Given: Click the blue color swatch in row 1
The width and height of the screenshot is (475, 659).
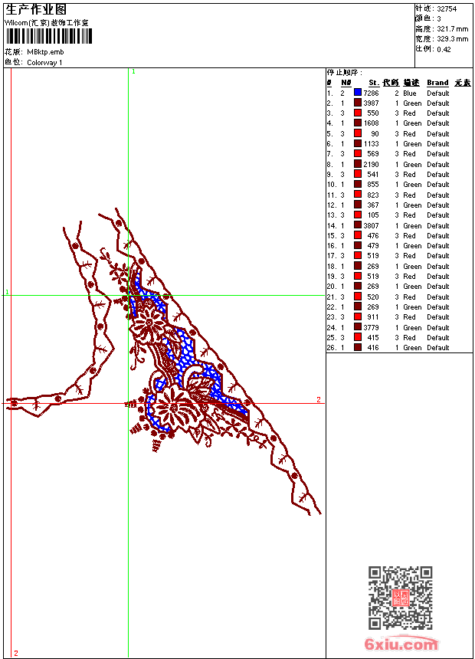Looking at the screenshot, I should coord(358,93).
